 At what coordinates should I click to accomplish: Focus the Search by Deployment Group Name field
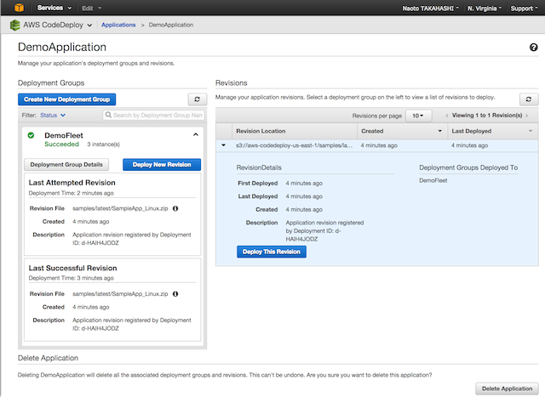point(153,116)
